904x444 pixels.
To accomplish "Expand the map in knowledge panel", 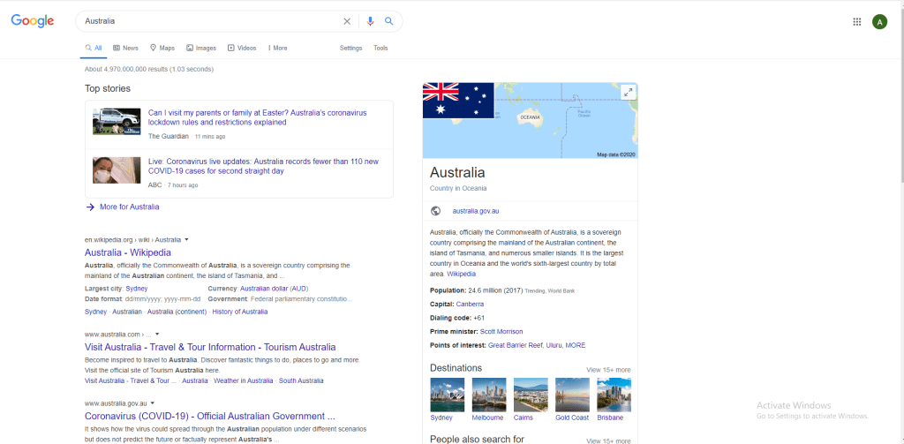I will coord(628,92).
